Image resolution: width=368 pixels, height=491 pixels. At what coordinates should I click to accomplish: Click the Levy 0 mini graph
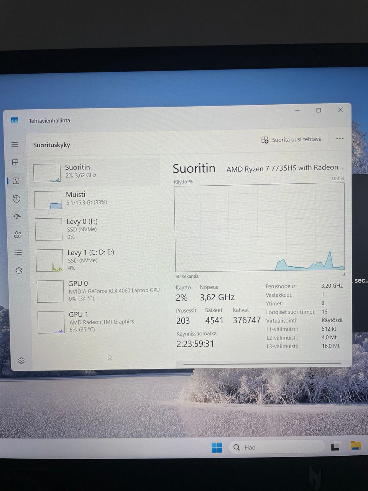48,229
